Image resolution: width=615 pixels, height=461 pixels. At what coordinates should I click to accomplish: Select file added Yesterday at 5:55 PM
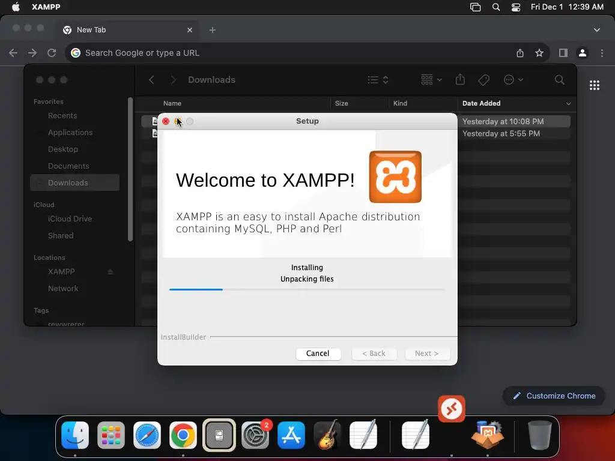501,134
